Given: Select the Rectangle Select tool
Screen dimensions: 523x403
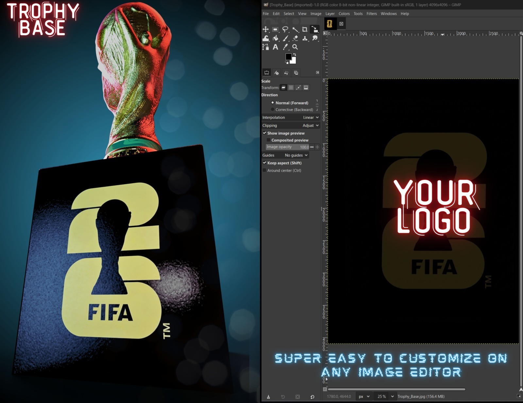Looking at the screenshot, I should tap(275, 29).
